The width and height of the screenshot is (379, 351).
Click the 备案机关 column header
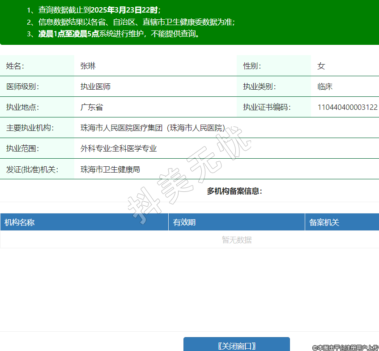[324, 222]
